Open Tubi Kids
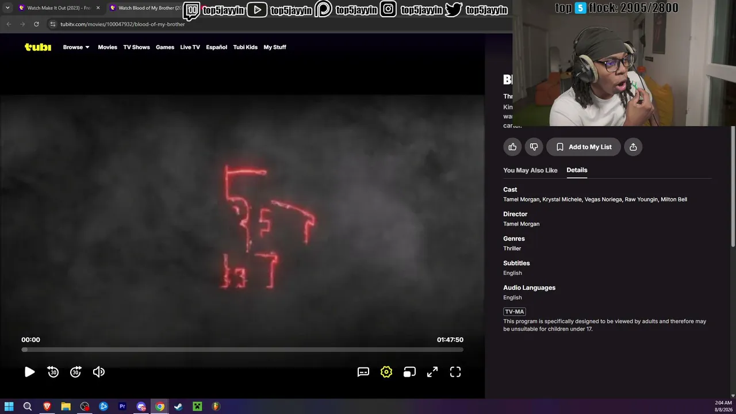 tap(246, 47)
